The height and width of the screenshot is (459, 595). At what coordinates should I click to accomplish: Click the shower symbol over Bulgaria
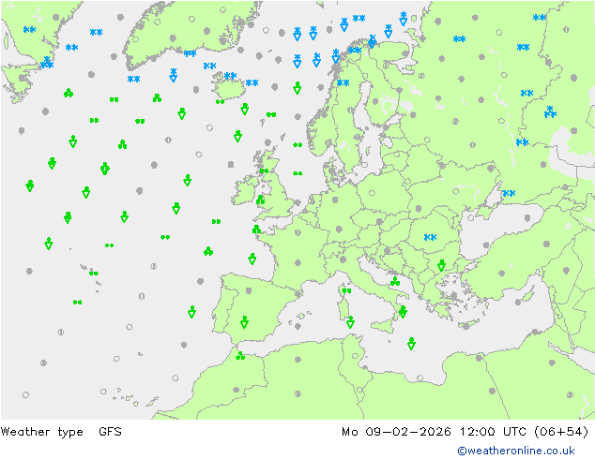click(441, 266)
